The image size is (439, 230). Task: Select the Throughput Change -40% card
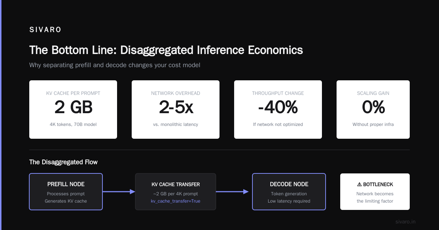278,110
